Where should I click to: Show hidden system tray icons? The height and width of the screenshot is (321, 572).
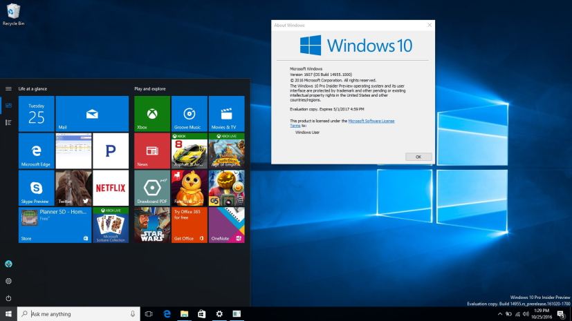[500, 314]
